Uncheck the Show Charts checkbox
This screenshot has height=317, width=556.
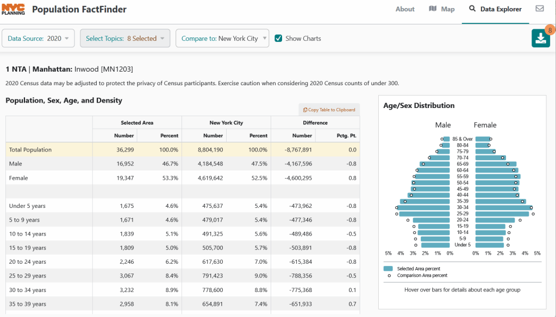(x=278, y=39)
